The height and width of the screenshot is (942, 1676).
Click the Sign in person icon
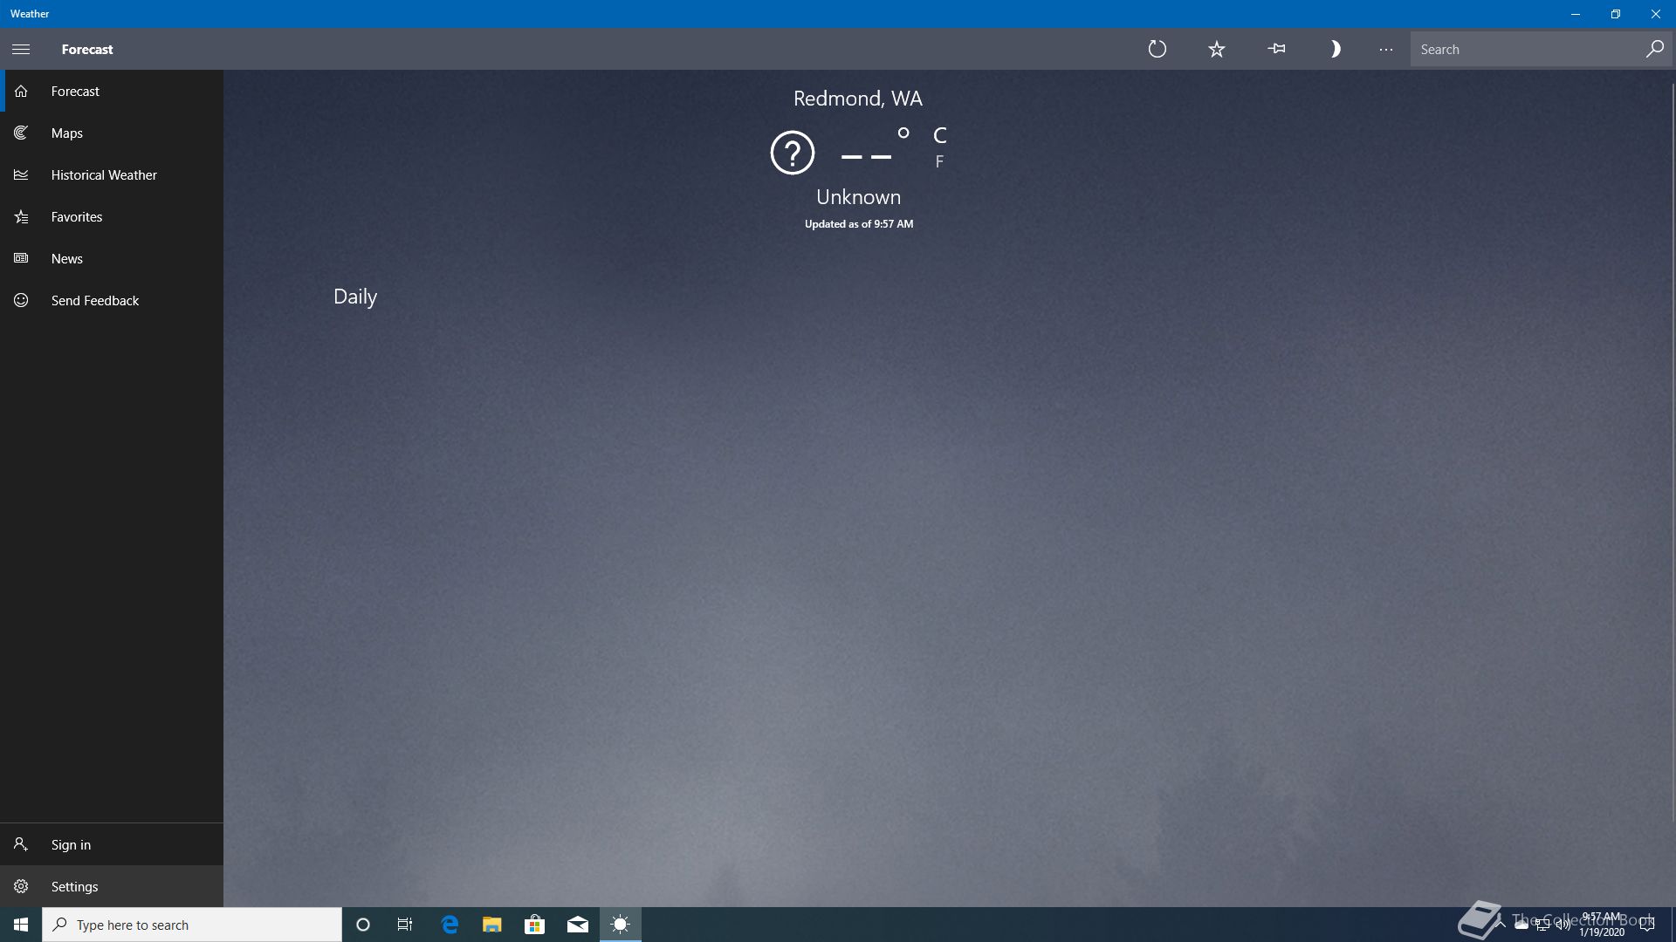click(21, 844)
